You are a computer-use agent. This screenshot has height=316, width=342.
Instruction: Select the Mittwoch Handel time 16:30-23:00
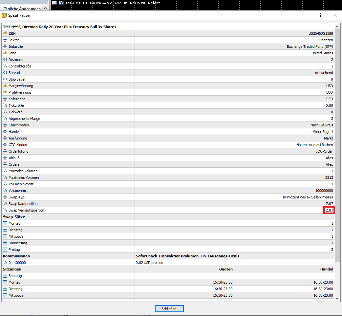pos(323,295)
